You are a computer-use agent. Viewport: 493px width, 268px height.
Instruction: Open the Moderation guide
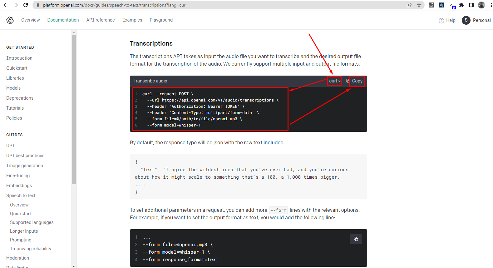[17, 258]
